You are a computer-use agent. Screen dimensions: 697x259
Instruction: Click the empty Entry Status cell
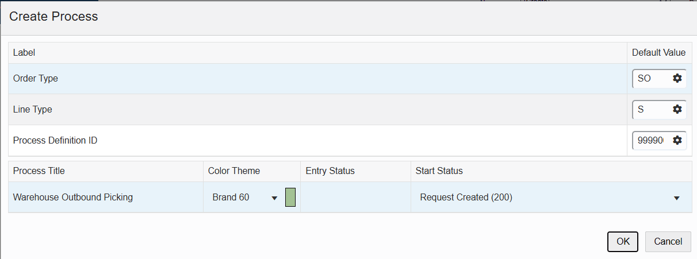[355, 198]
